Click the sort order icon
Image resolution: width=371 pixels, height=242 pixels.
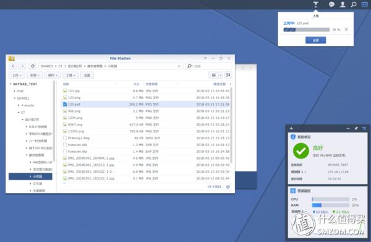pyautogui.click(x=228, y=75)
